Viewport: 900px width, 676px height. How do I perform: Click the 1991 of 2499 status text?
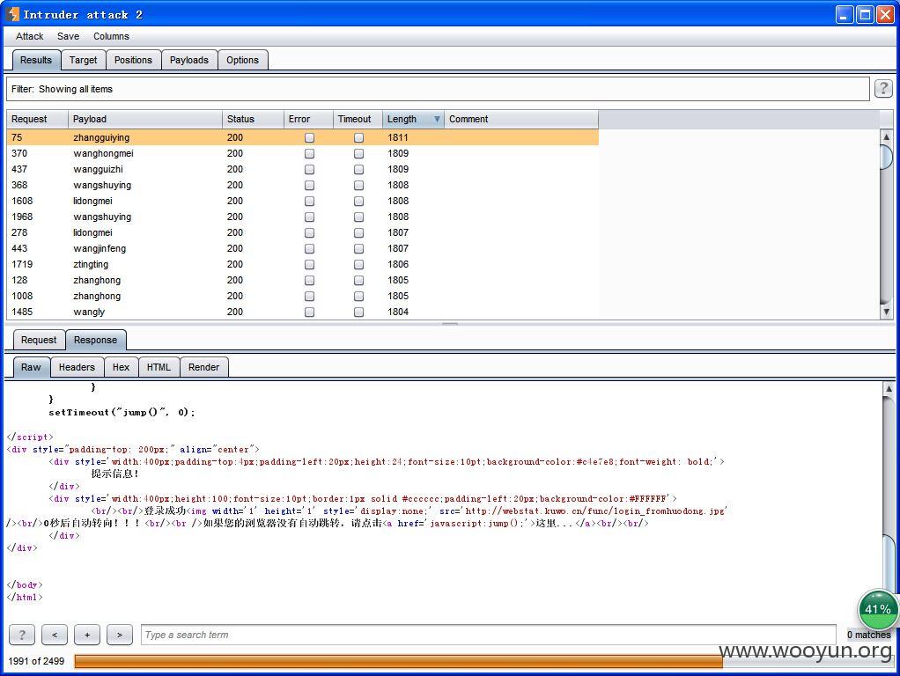[x=36, y=661]
